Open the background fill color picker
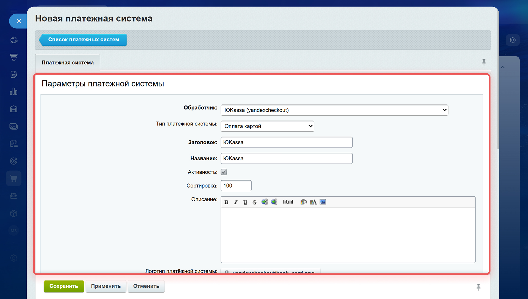Image resolution: width=528 pixels, height=299 pixels. click(303, 202)
